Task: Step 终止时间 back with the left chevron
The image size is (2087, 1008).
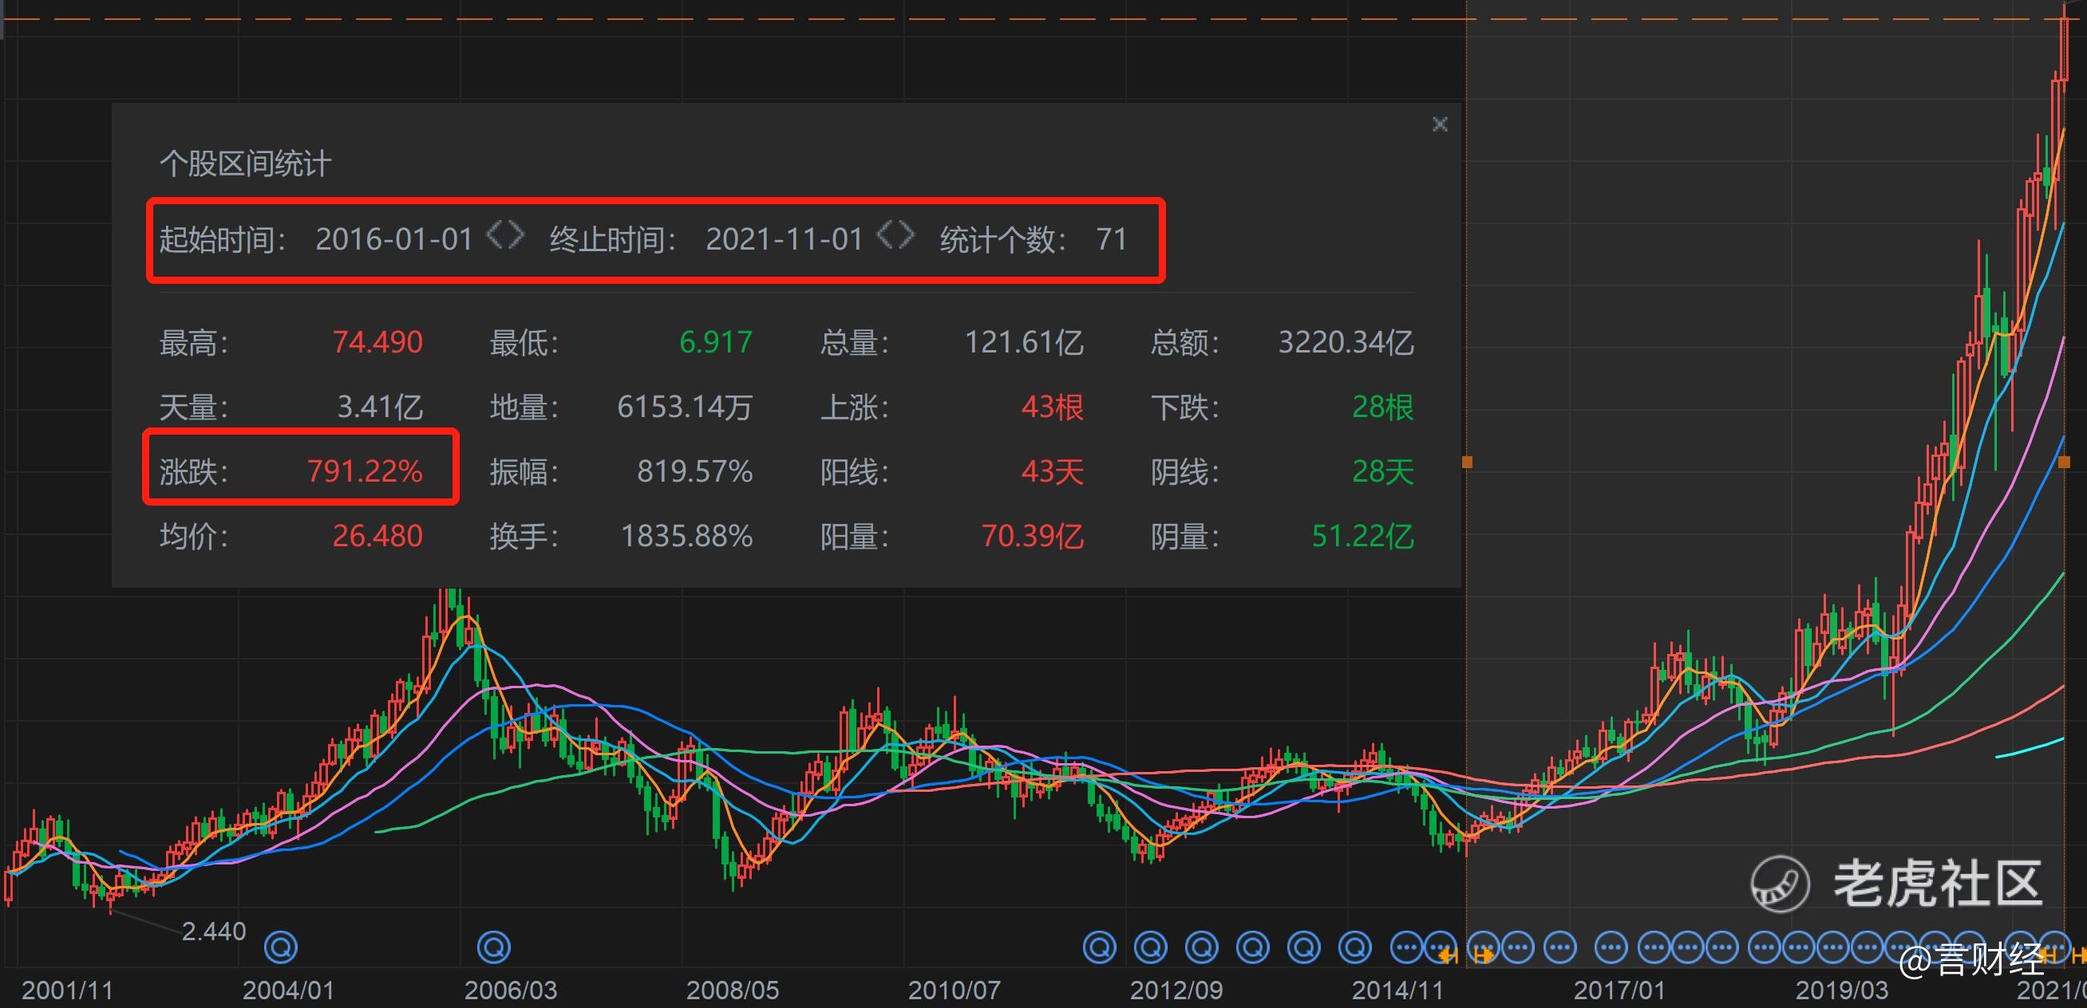Action: (886, 235)
